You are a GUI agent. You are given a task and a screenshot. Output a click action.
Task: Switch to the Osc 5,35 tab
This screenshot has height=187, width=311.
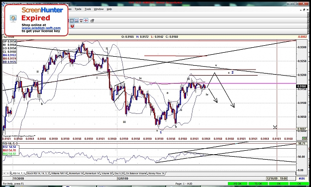coord(119,174)
